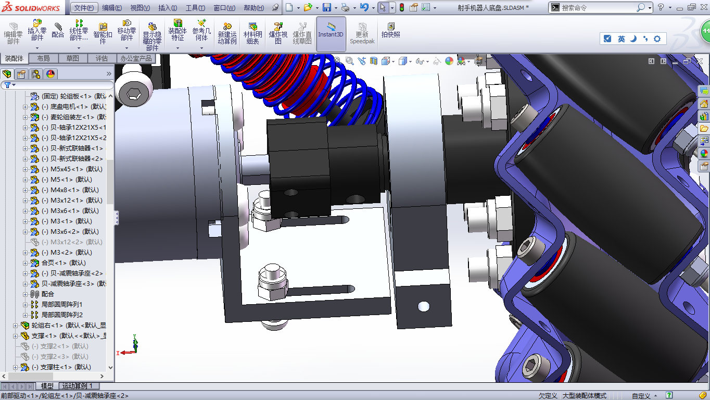Select the 移动零部件 (Move Component) tool

(x=126, y=30)
